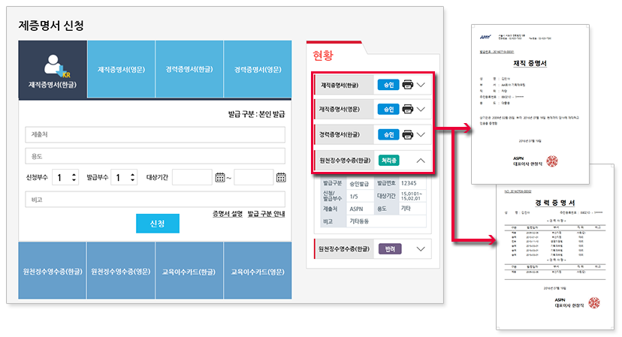This screenshot has width=622, height=337.
Task: Expand the 재직증명서(한글) status row
Action: (421, 85)
